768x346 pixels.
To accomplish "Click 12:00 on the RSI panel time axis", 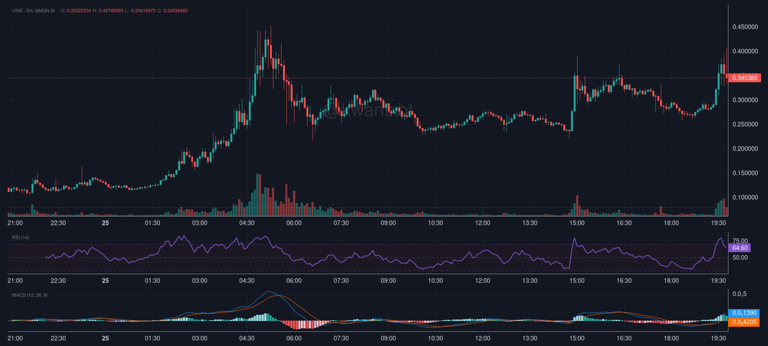I will pos(483,280).
